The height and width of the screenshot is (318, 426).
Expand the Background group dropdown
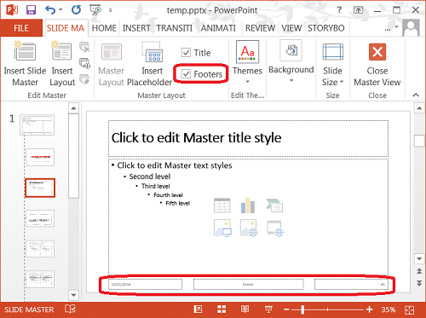tap(291, 62)
